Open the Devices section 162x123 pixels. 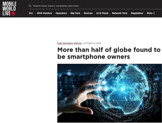pyautogui.click(x=88, y=13)
